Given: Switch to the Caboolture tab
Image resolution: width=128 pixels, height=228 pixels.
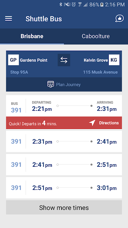Looking at the screenshot, I should point(96,36).
